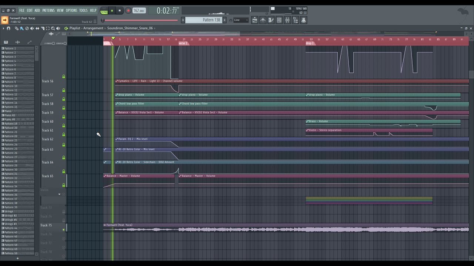Show patterns with the piano picker icon
The width and height of the screenshot is (474, 266).
tap(6, 42)
